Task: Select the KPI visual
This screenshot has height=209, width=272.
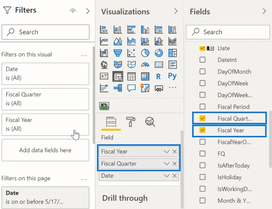Action: [104, 76]
